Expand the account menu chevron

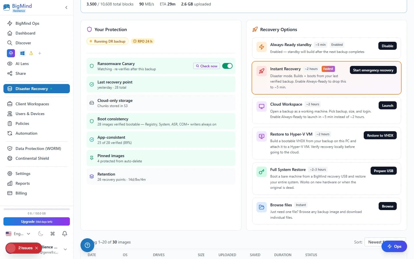pyautogui.click(x=65, y=249)
